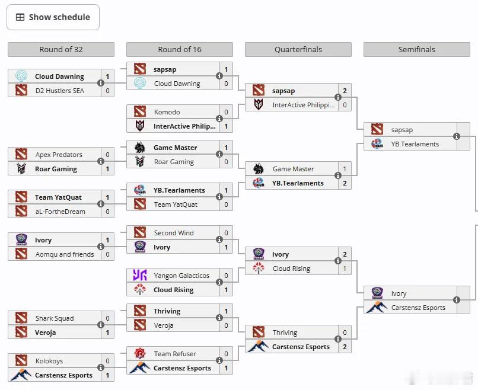Click the Show schedule button
Image resolution: width=478 pixels, height=390 pixels.
click(x=53, y=17)
